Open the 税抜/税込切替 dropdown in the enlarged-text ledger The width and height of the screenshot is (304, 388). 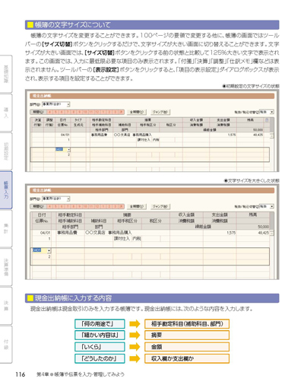[x=267, y=206]
